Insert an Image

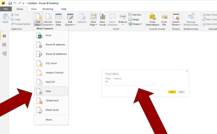[134, 19]
